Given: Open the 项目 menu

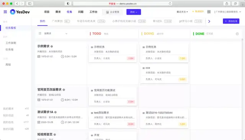Looking at the screenshot, I should [47, 12].
